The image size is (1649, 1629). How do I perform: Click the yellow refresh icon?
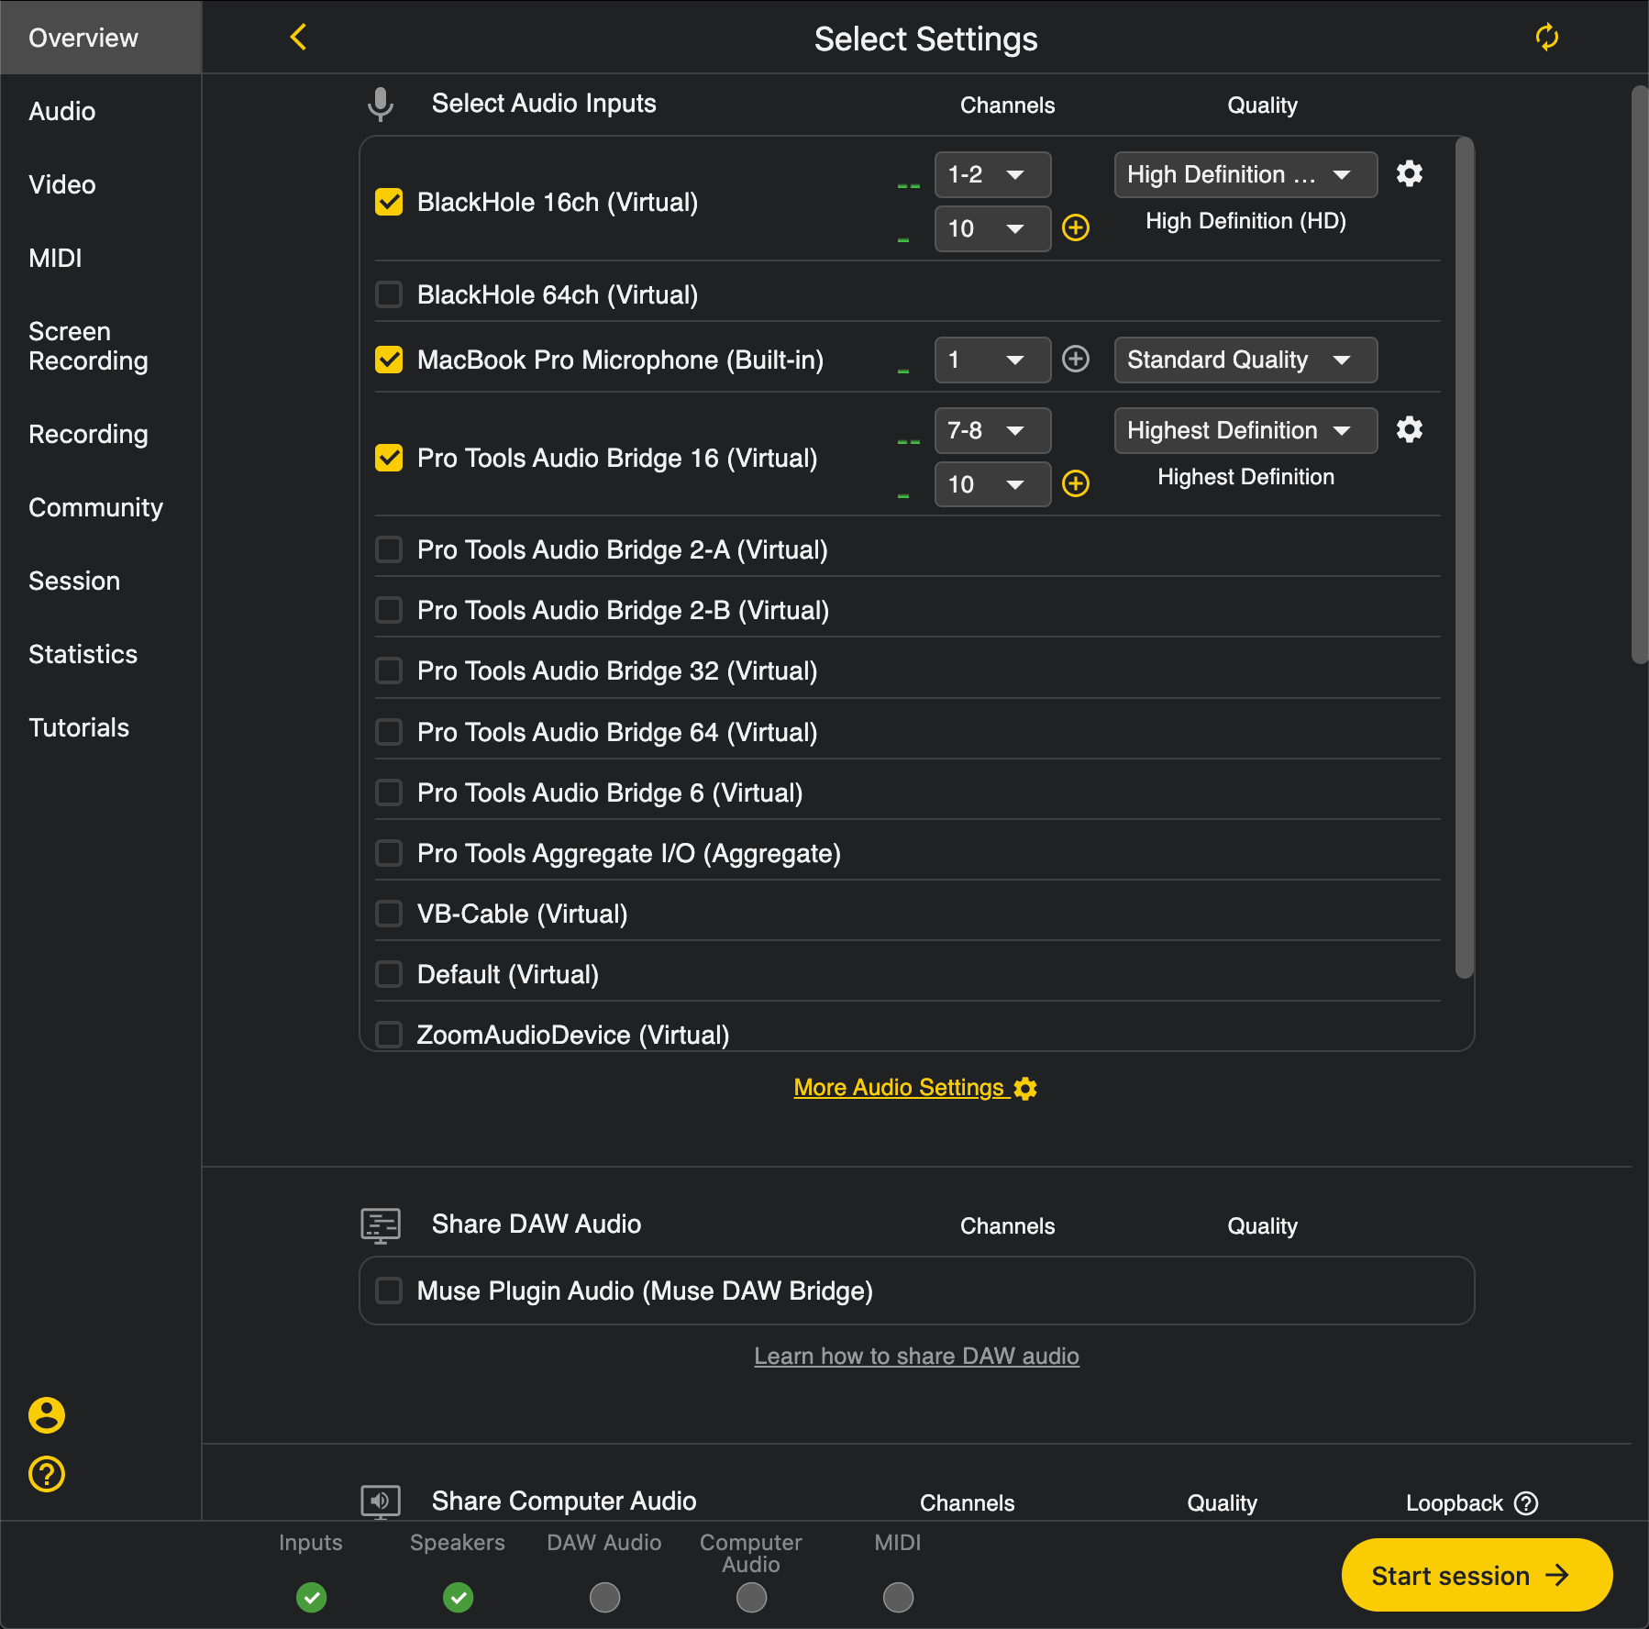coord(1546,38)
